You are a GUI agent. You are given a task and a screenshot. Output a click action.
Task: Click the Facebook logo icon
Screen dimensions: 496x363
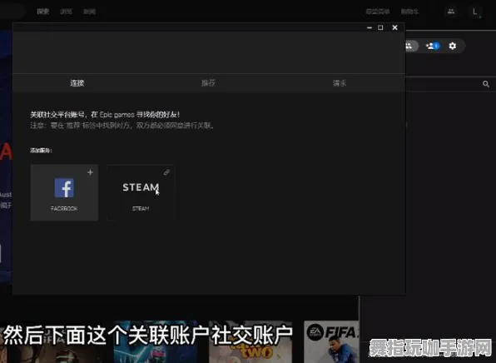pyautogui.click(x=64, y=187)
